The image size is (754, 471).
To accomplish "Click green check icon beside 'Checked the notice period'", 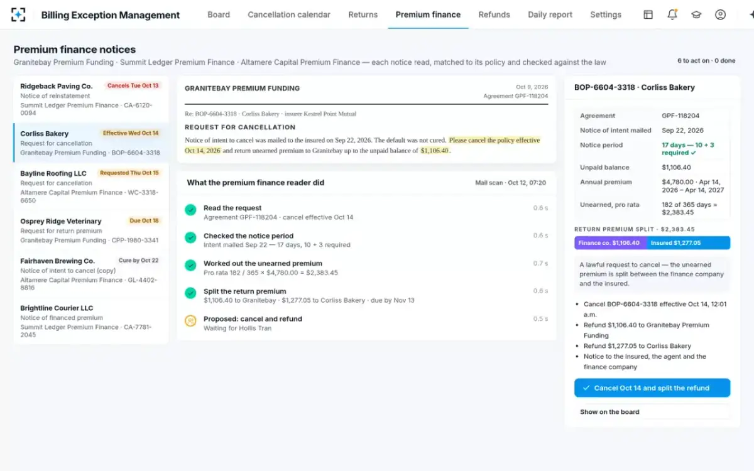I will [x=190, y=237].
